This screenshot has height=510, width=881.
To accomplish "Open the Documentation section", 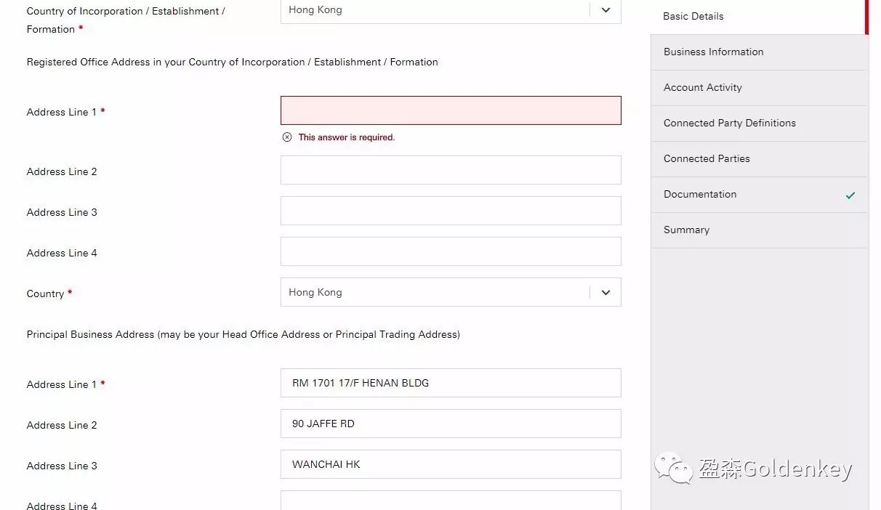I will click(700, 194).
